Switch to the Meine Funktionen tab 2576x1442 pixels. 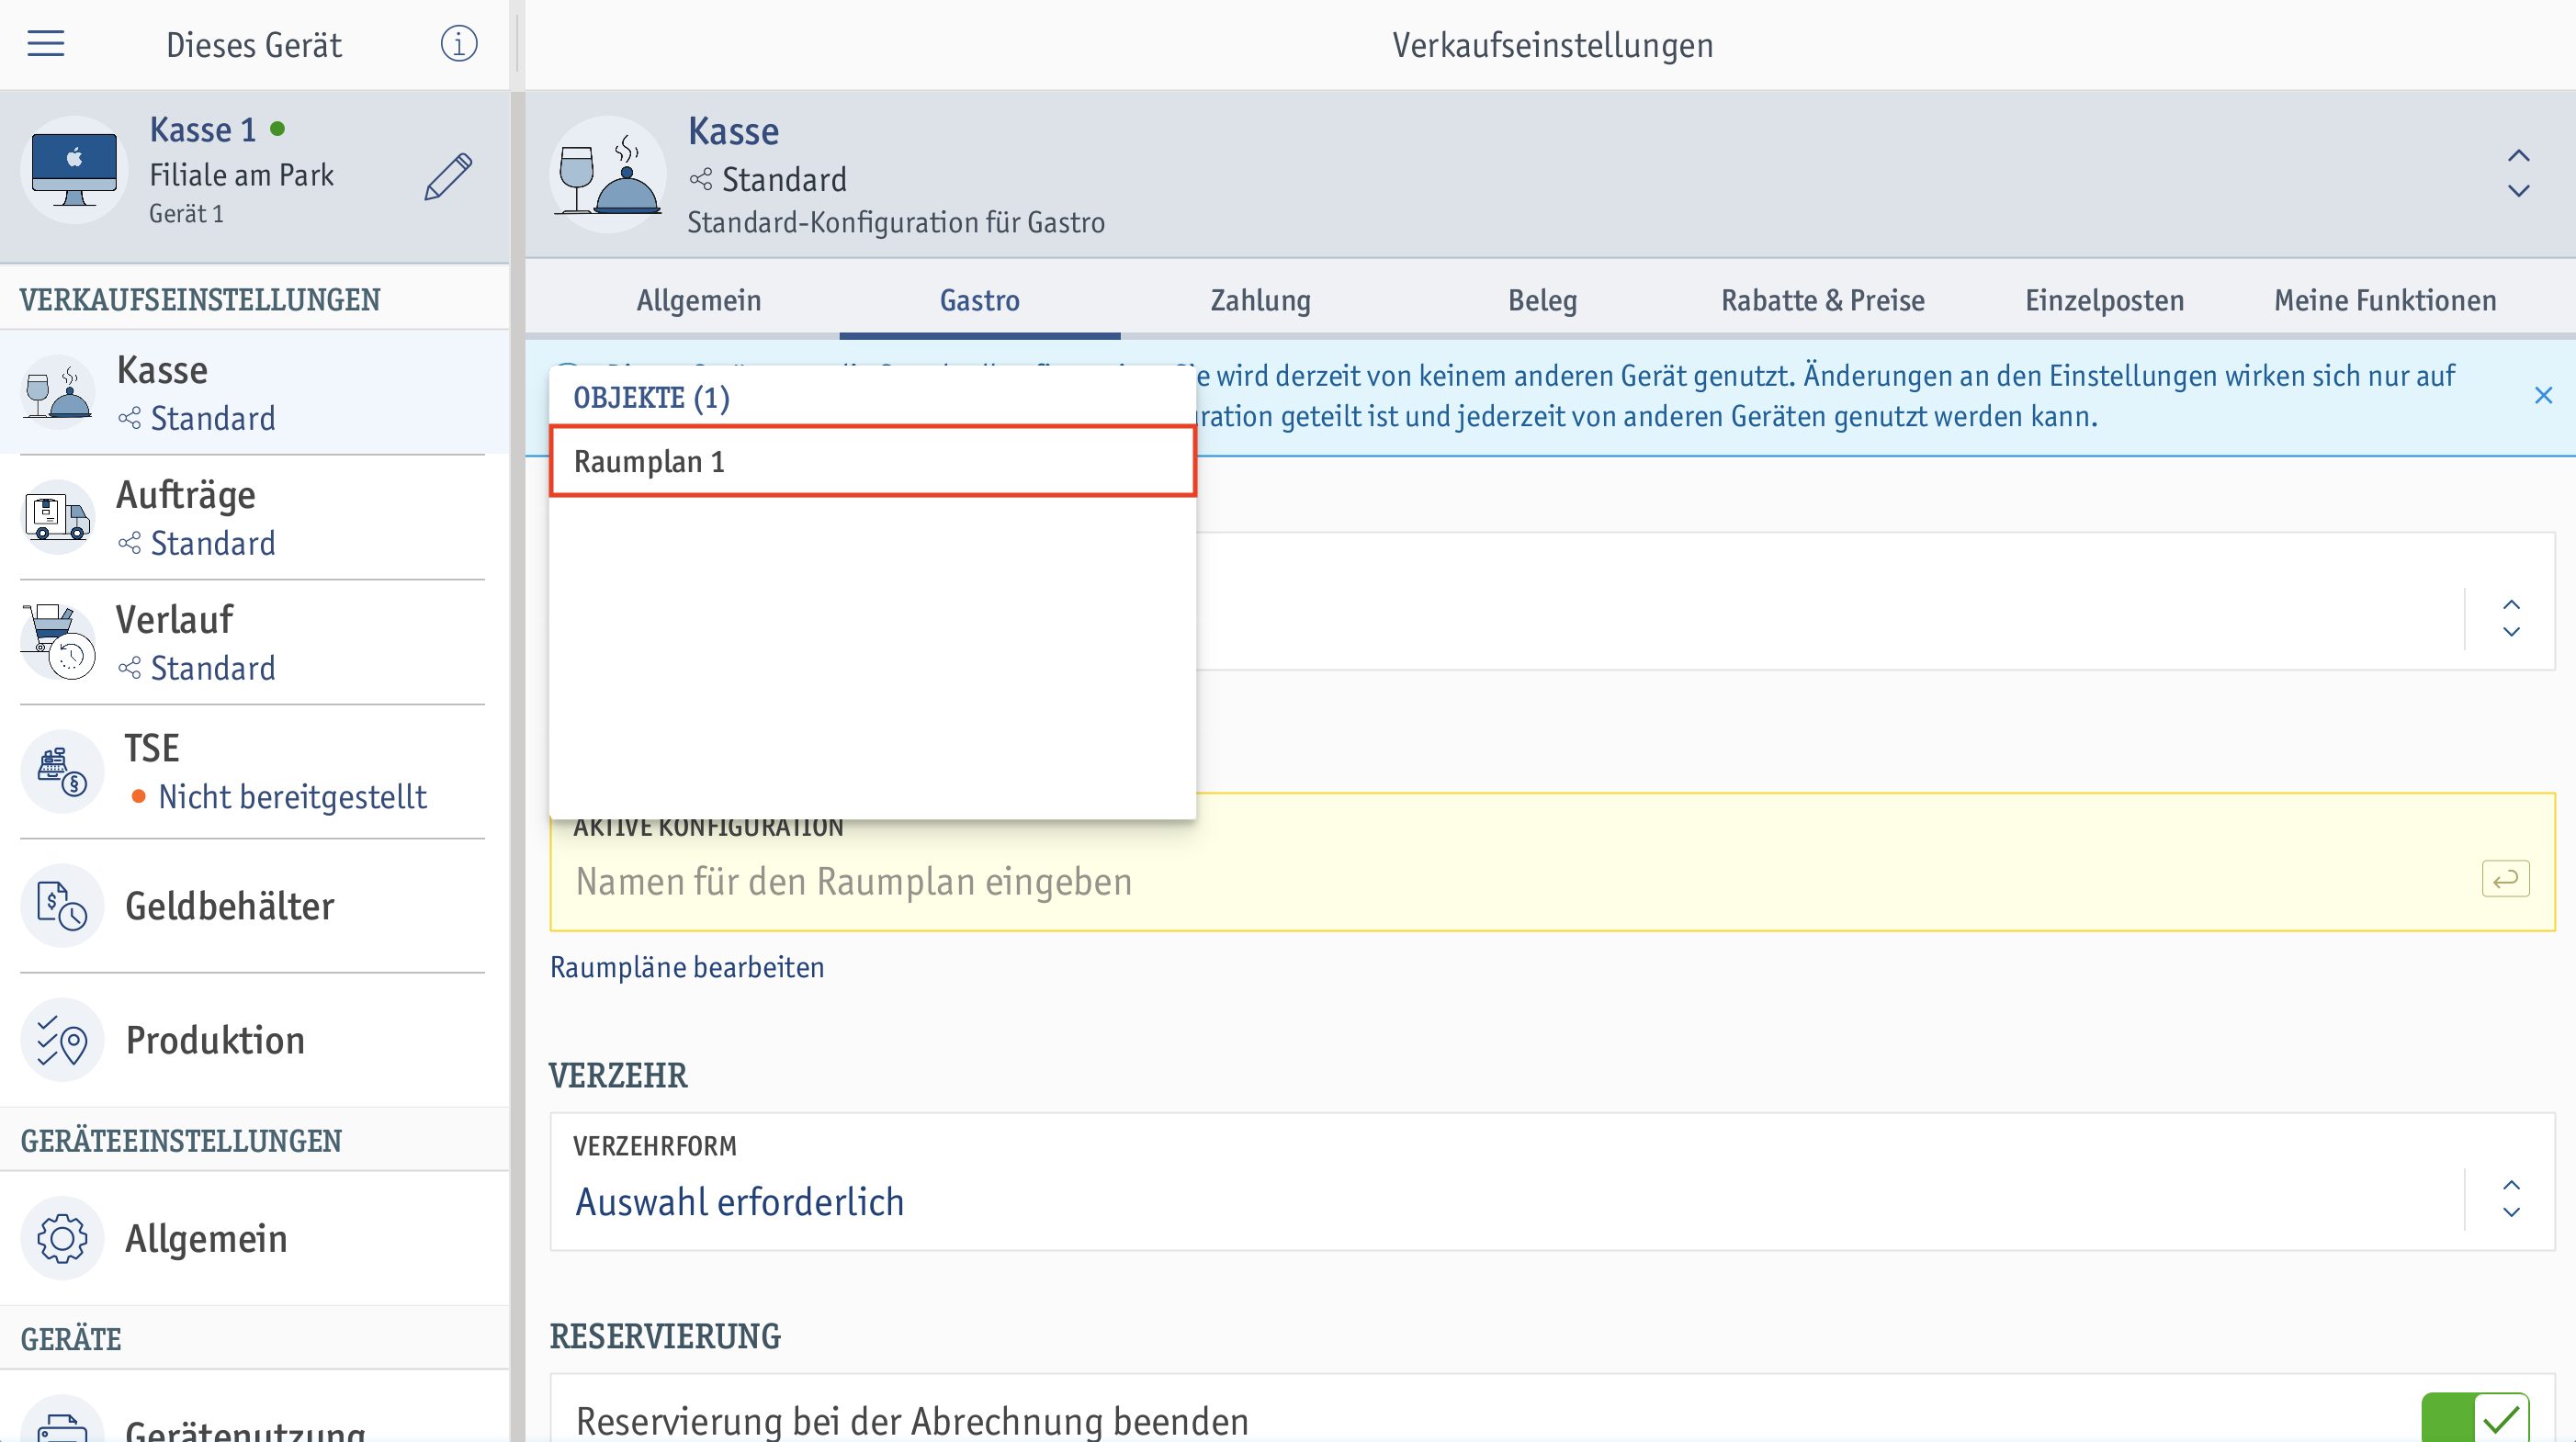pos(2385,300)
